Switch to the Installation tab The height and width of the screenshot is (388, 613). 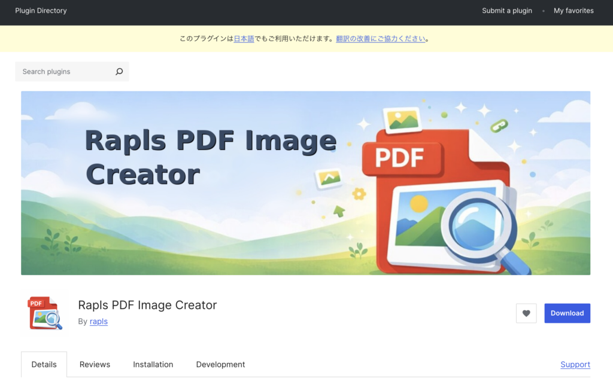click(x=153, y=364)
